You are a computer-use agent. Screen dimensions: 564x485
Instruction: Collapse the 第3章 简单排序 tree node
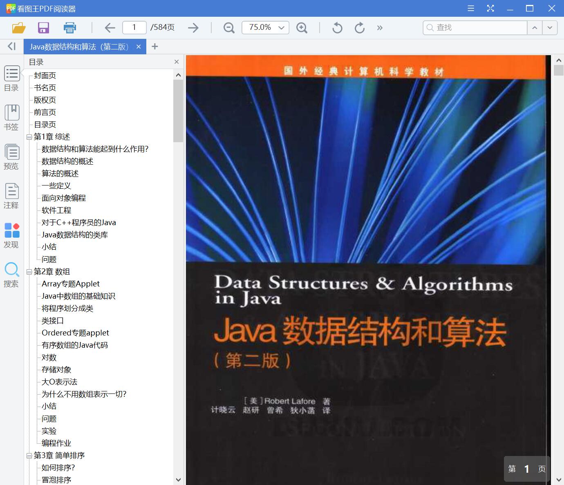[29, 456]
